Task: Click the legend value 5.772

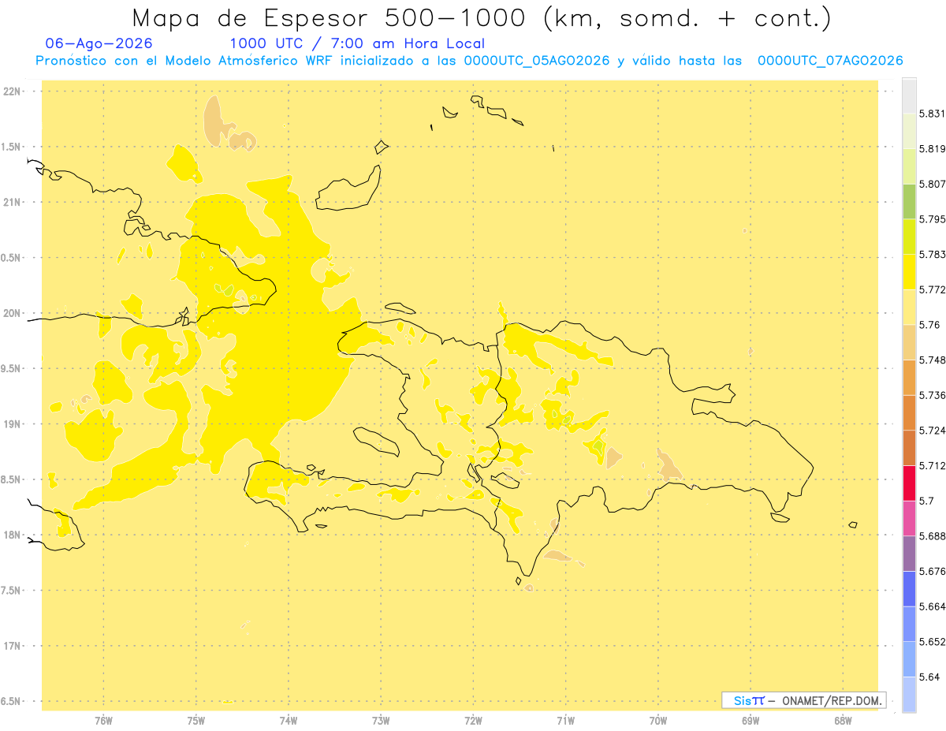Action: click(x=933, y=290)
